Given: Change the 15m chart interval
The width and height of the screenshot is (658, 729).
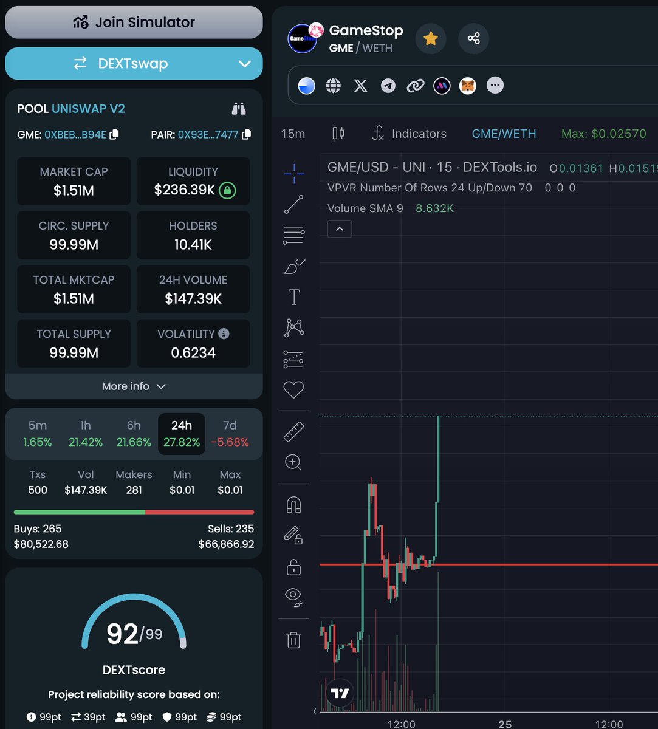Looking at the screenshot, I should coord(293,134).
